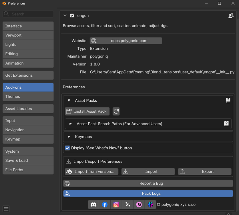Click the Asset Packs help book icon
The image size is (239, 215).
point(228,100)
